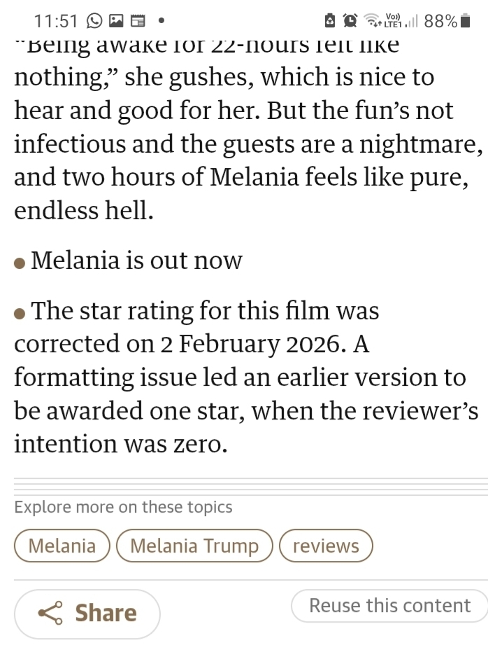Tap the gallery image notification icon
Image resolution: width=488 pixels, height=645 pixels.
point(115,21)
